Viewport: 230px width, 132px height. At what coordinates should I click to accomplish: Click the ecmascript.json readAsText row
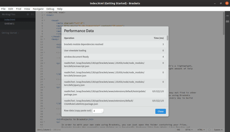pyautogui.click(x=114, y=64)
